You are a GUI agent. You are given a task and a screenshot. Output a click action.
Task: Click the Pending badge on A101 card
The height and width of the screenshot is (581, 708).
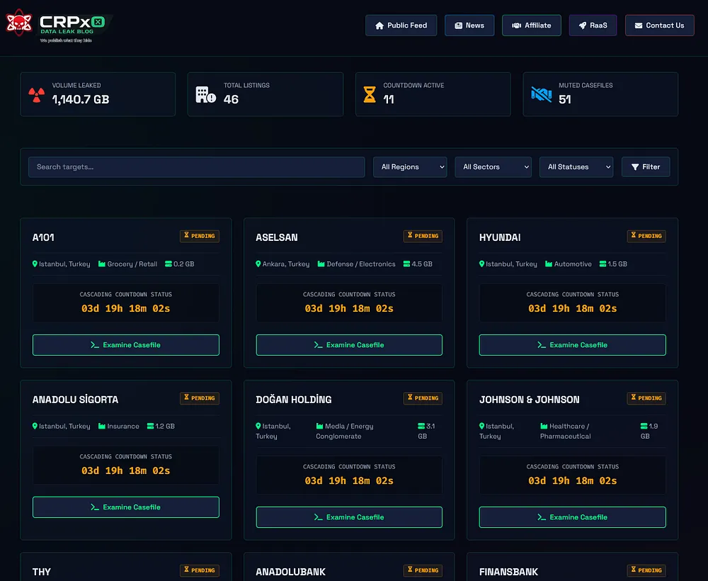pos(199,236)
